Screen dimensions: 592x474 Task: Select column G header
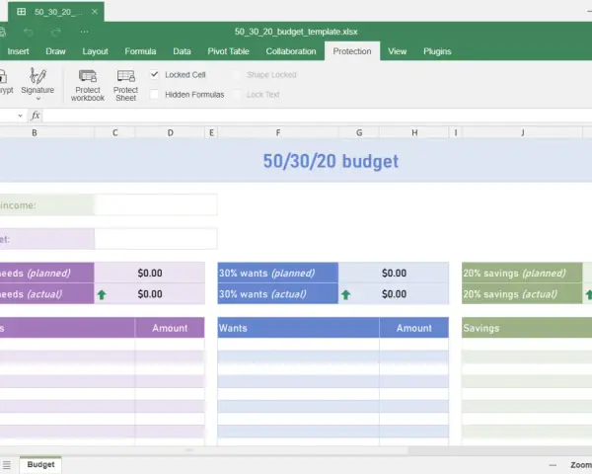359,132
